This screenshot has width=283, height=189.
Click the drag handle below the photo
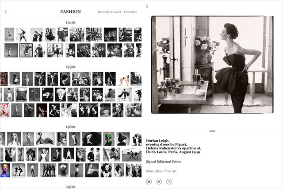(x=212, y=131)
